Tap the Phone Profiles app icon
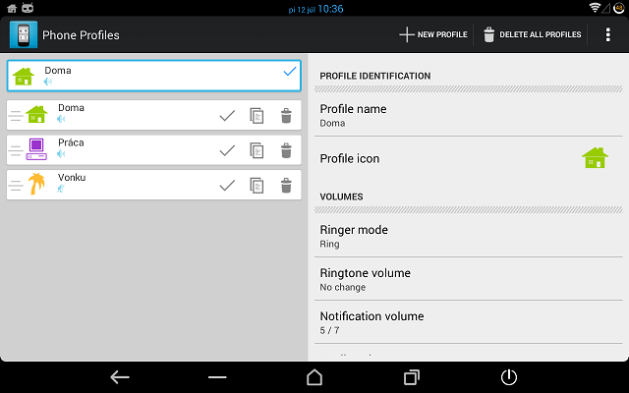 24,34
